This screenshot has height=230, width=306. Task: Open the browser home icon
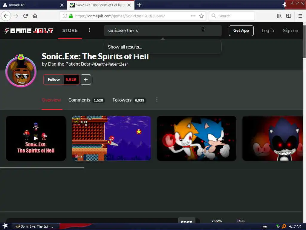click(x=35, y=16)
